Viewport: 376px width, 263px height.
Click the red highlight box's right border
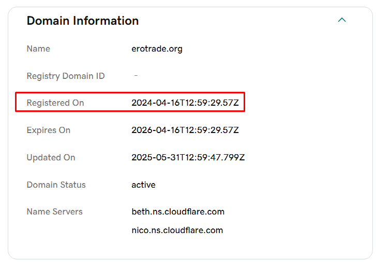(x=244, y=102)
